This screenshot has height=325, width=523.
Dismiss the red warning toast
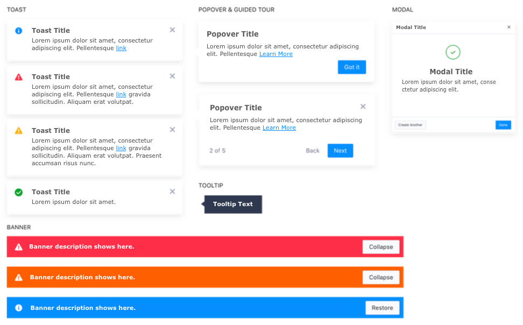coord(172,76)
